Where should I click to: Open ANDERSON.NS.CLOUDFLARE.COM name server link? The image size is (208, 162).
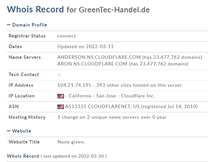pos(99,57)
